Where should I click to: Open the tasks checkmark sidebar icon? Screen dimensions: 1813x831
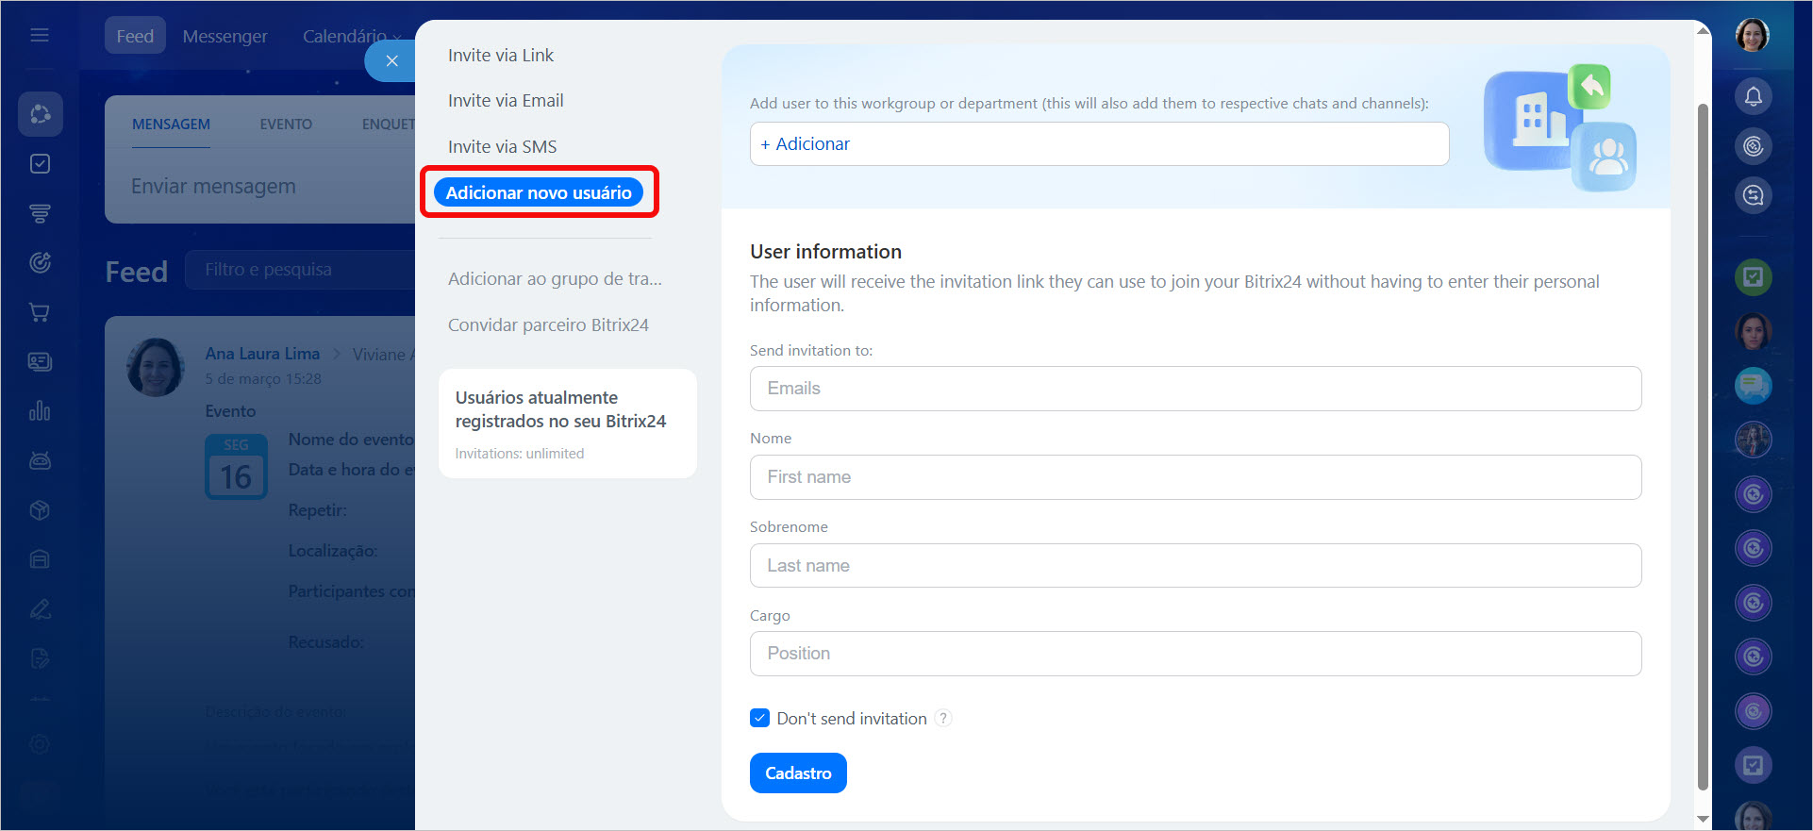pyautogui.click(x=40, y=164)
